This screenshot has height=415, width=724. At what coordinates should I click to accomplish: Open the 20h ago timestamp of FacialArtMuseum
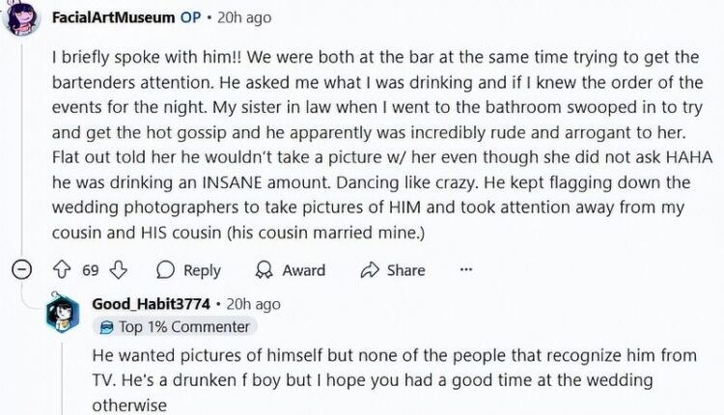244,17
